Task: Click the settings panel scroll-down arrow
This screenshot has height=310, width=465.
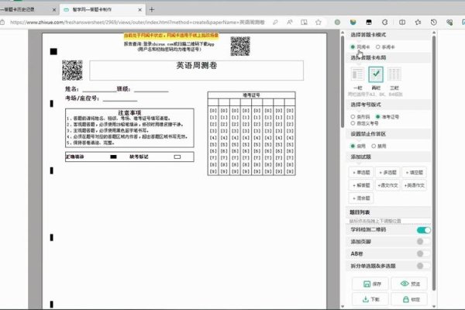Action: pyautogui.click(x=434, y=306)
